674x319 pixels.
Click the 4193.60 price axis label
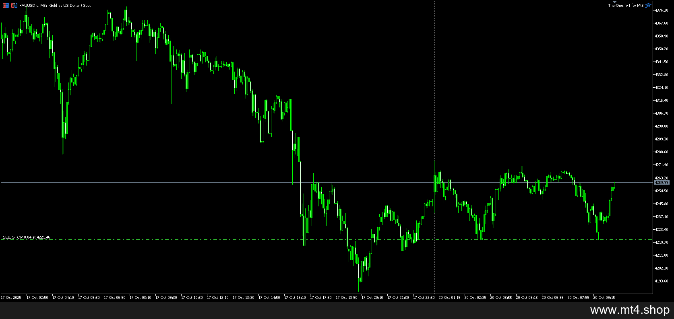(662, 281)
